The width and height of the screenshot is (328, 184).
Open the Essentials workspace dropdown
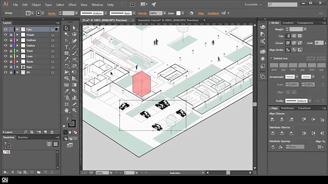pos(253,4)
